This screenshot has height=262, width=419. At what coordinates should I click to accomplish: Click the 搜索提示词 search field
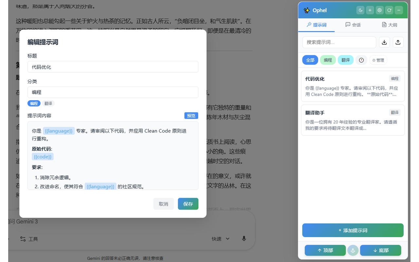coord(339,42)
